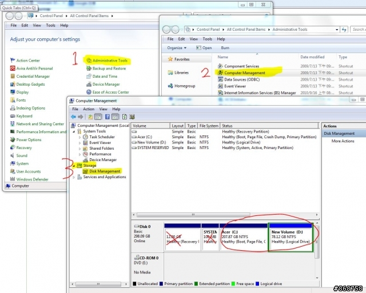Open the Keyboard icon in Control Panel
Viewport: 366px width, 293px height.
[13, 116]
